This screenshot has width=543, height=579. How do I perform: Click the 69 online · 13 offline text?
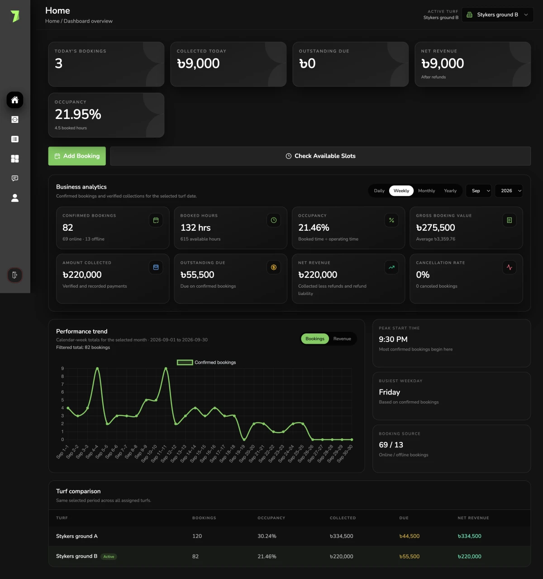pos(83,239)
